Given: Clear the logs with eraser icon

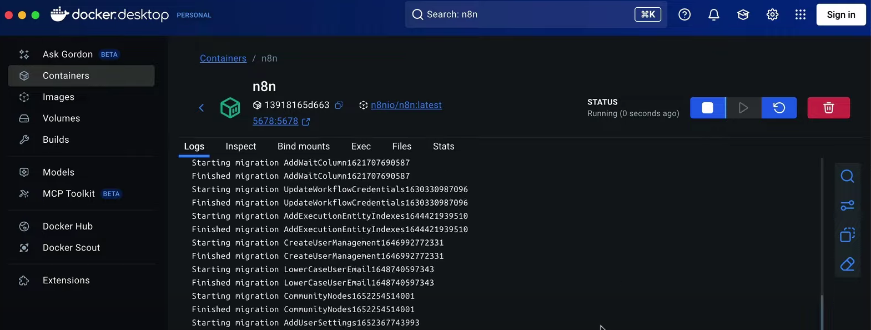Looking at the screenshot, I should click(x=848, y=264).
